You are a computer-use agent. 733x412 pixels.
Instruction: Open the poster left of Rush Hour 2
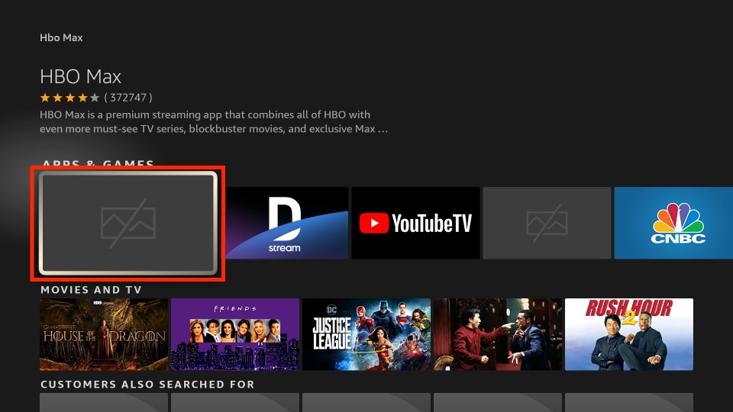point(498,334)
